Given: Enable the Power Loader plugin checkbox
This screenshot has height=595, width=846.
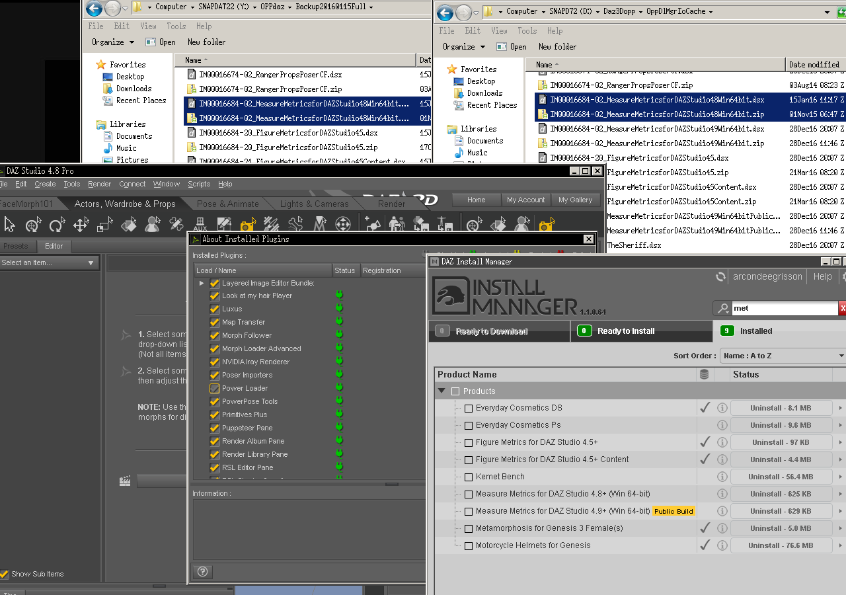Looking at the screenshot, I should [x=214, y=388].
